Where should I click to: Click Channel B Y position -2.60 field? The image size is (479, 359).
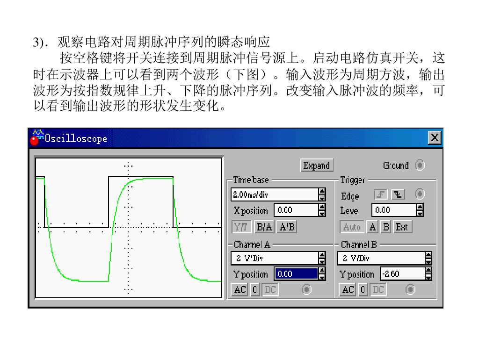402,274
